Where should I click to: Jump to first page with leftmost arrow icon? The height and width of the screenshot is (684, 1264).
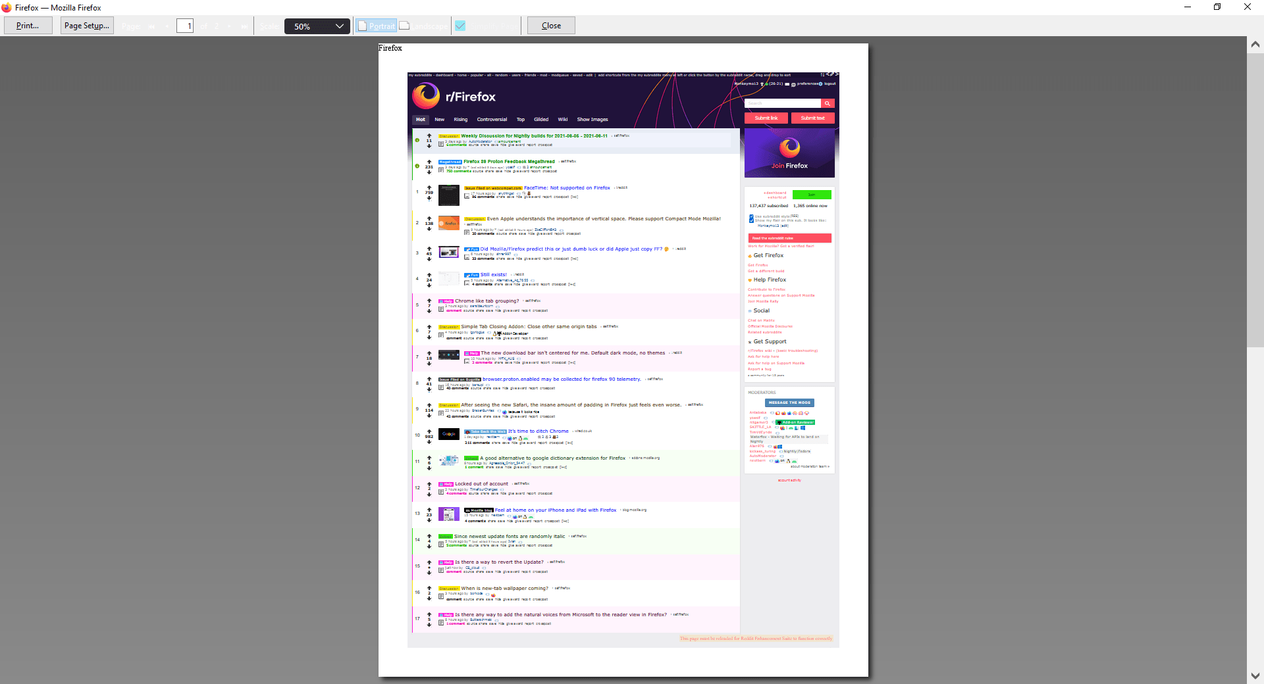coord(151,26)
